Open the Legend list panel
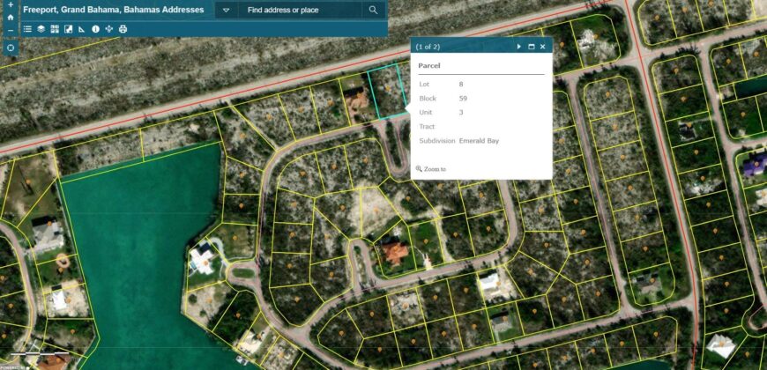This screenshot has width=767, height=370. pos(27,29)
